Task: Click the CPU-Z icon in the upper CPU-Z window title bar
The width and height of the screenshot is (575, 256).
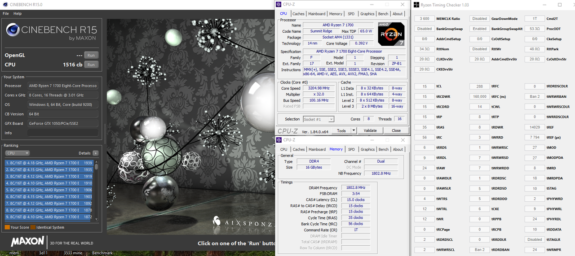Action: 279,4
